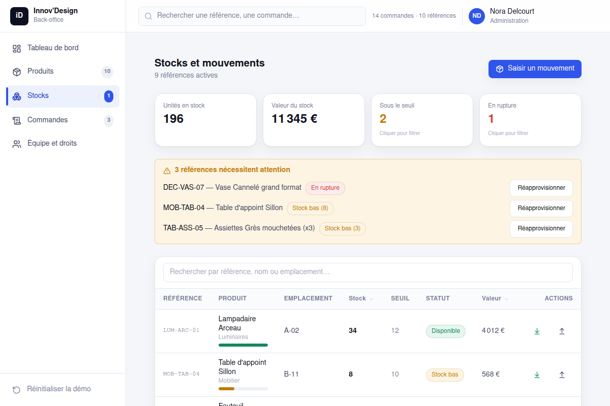Focus the table search by référence field

coord(368,273)
